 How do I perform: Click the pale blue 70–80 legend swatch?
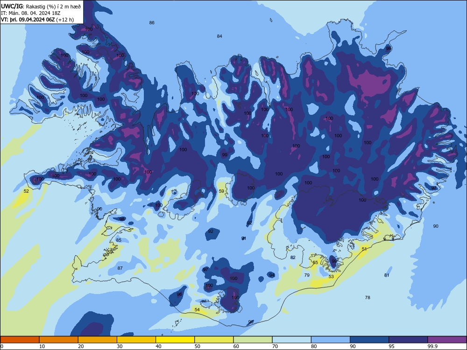click(291, 340)
